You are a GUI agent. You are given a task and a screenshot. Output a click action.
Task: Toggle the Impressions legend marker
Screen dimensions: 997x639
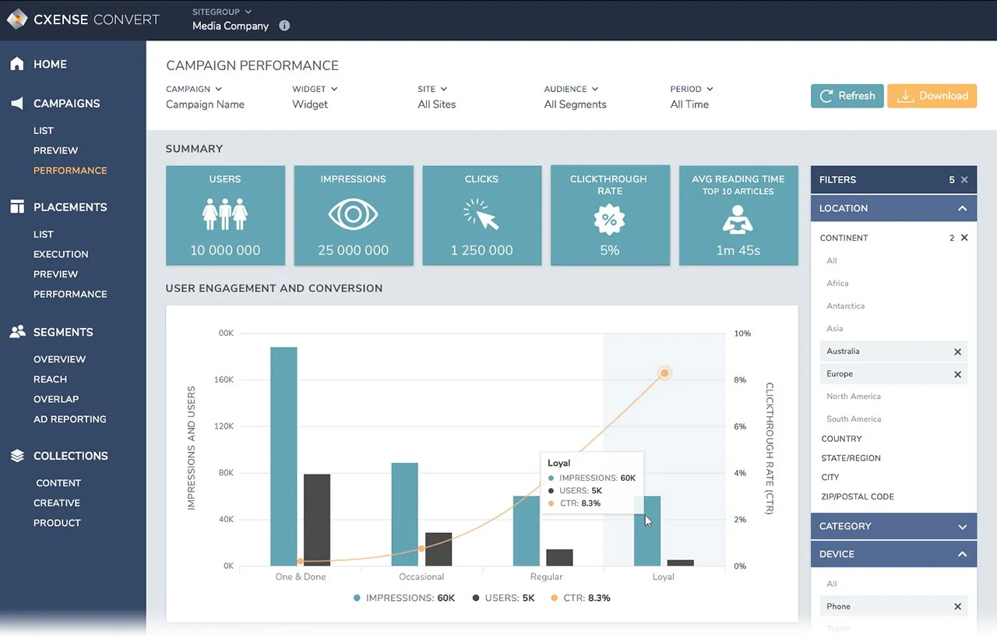358,598
